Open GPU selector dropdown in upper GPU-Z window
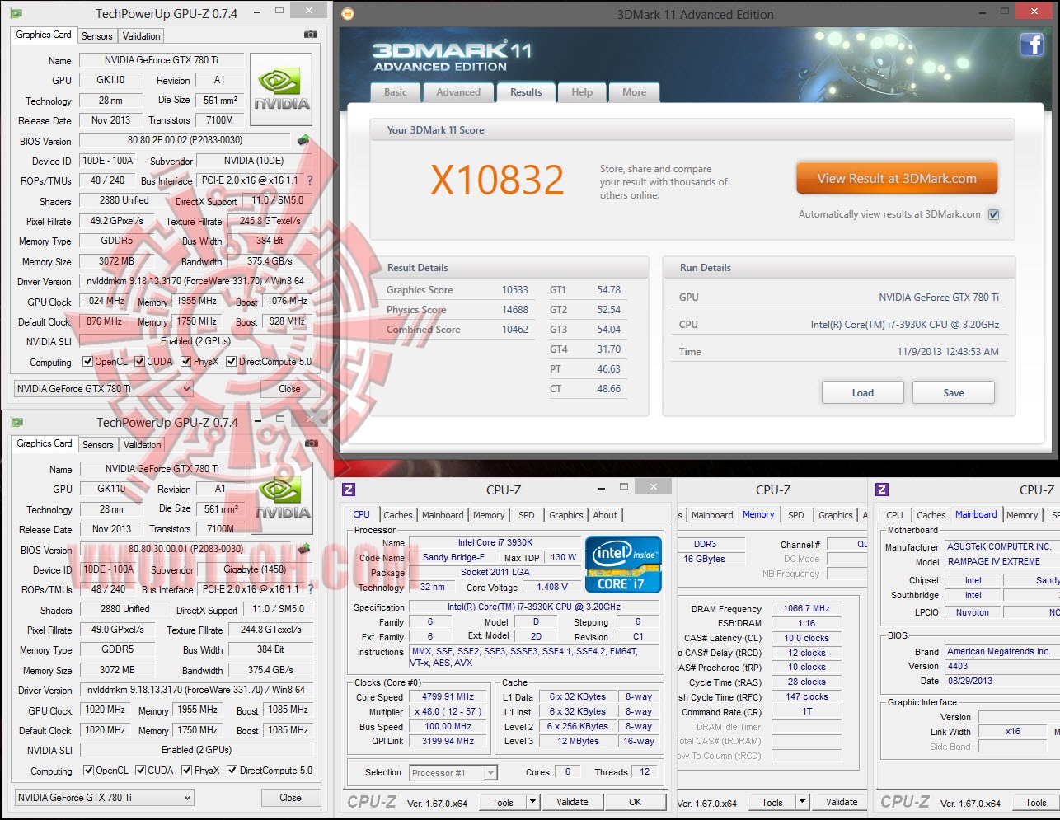This screenshot has height=820, width=1060. pos(104,389)
